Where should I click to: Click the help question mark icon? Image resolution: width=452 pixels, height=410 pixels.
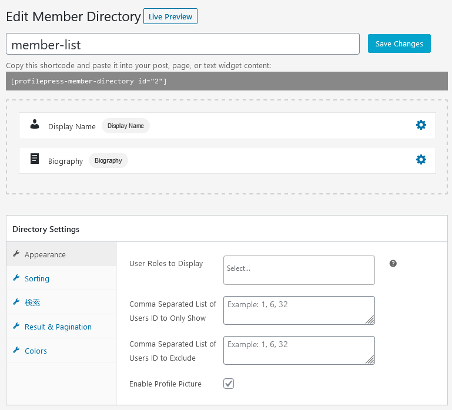point(393,263)
